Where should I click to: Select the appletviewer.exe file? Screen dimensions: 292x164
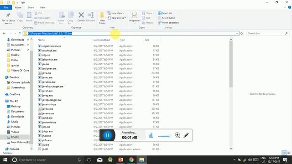(x=52, y=46)
